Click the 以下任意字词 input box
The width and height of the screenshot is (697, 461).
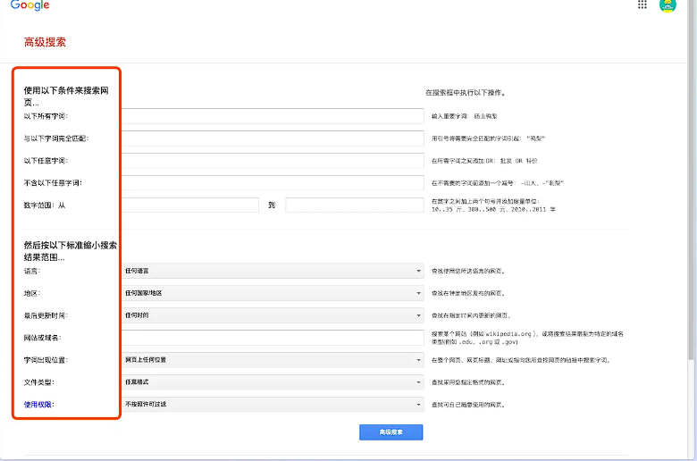(272, 161)
